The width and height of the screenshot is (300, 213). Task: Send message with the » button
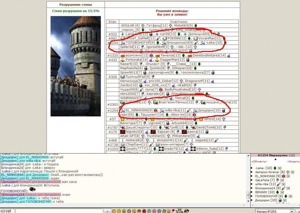point(107,211)
